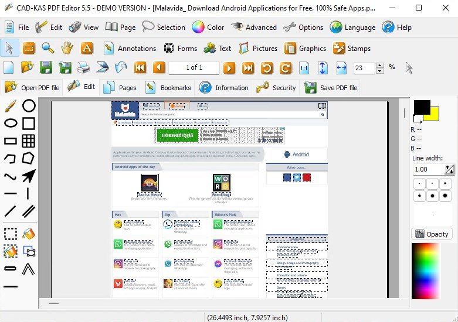Open the Language menu
This screenshot has width=458, height=322.
pyautogui.click(x=352, y=28)
